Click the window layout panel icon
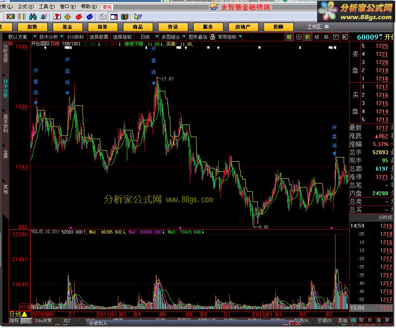396x328 pixels. point(114,17)
